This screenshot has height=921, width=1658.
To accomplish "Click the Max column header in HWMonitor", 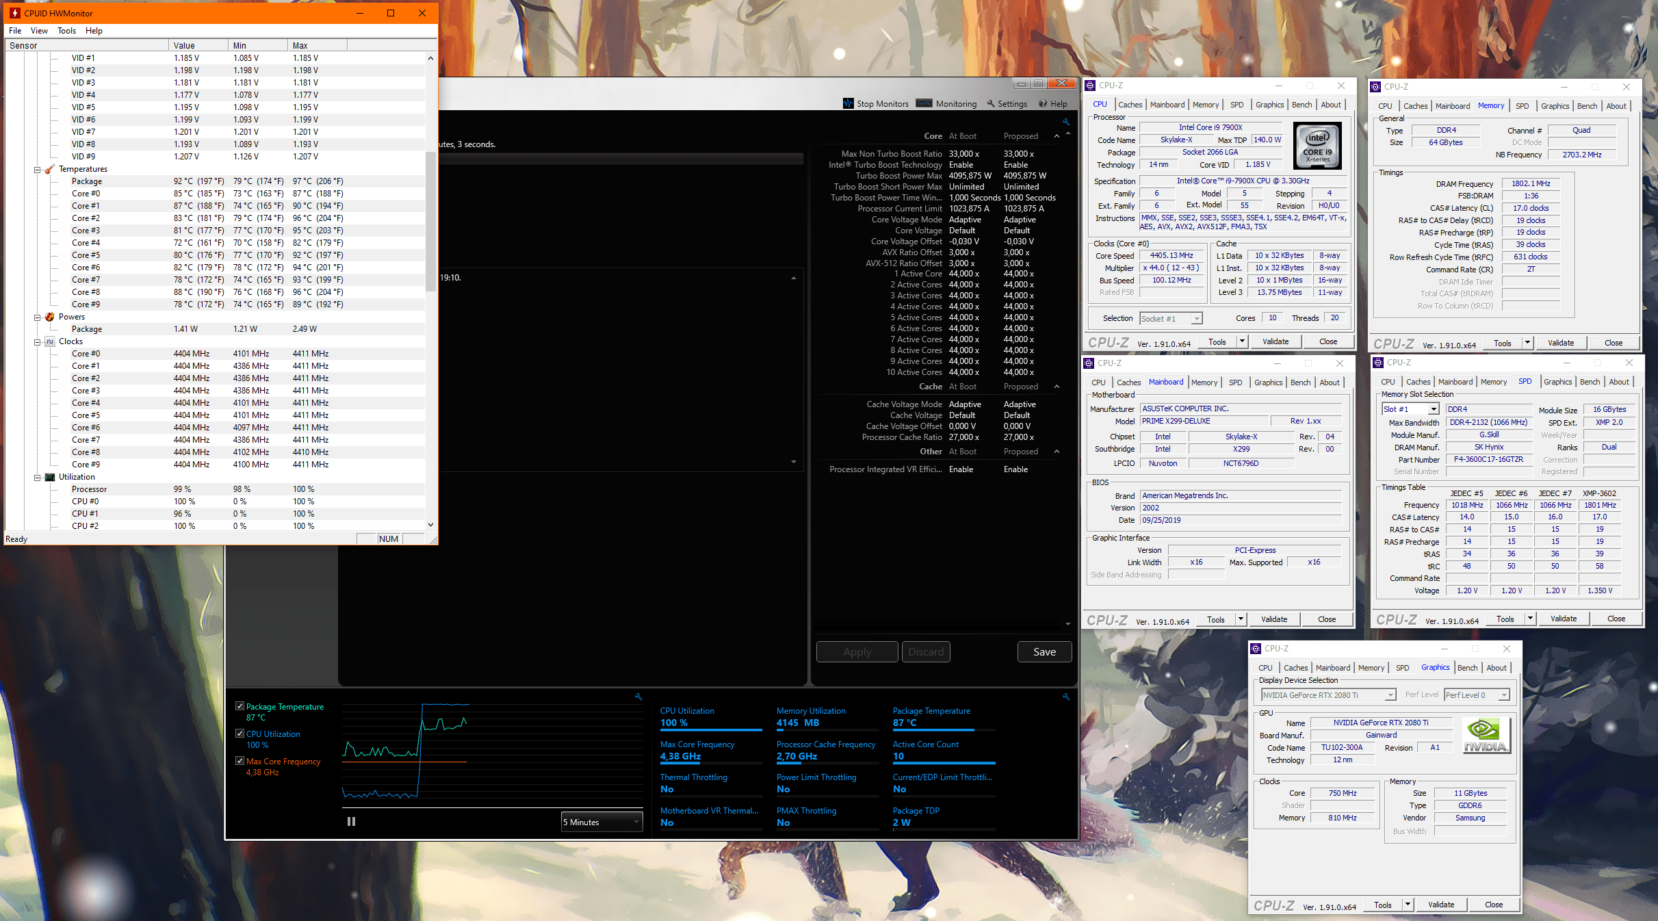I will click(318, 46).
